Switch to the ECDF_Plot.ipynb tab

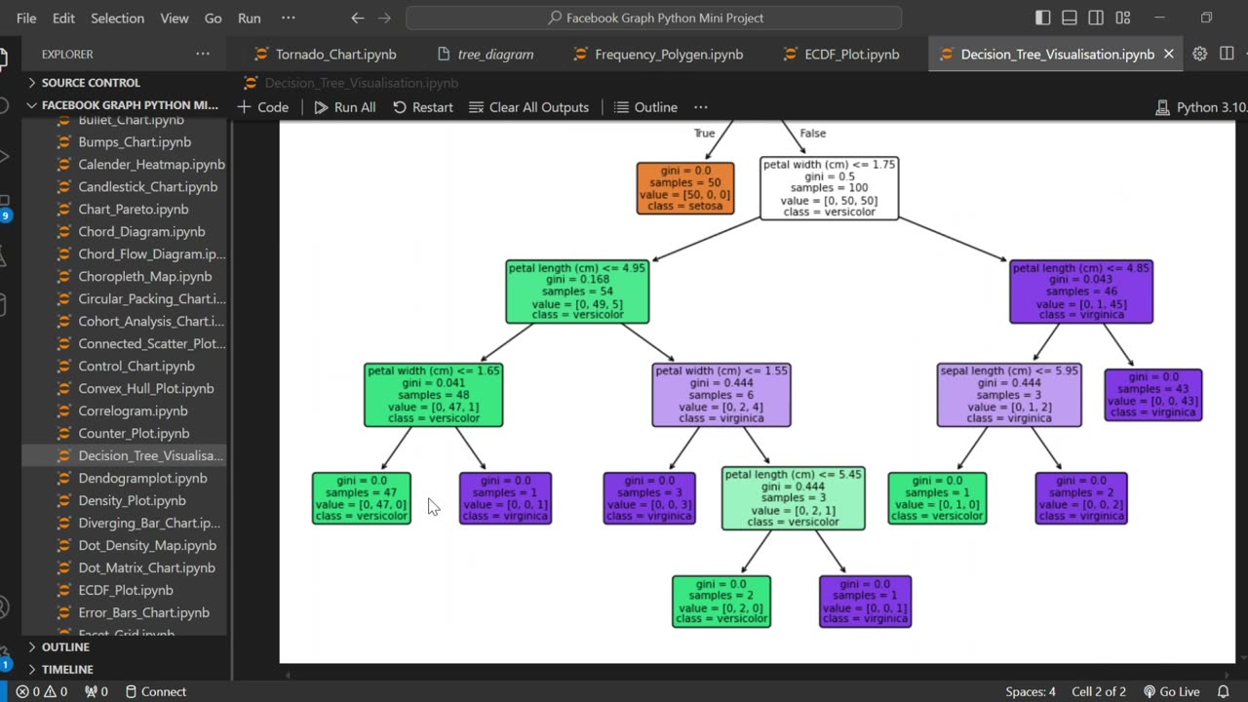pos(844,54)
